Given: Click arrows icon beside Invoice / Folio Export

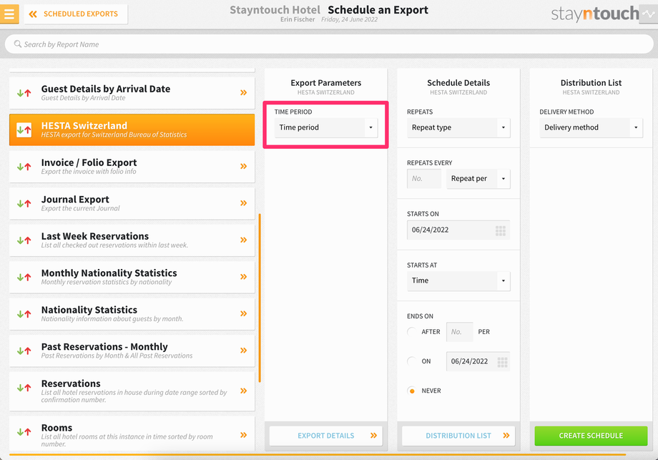Looking at the screenshot, I should pos(24,167).
